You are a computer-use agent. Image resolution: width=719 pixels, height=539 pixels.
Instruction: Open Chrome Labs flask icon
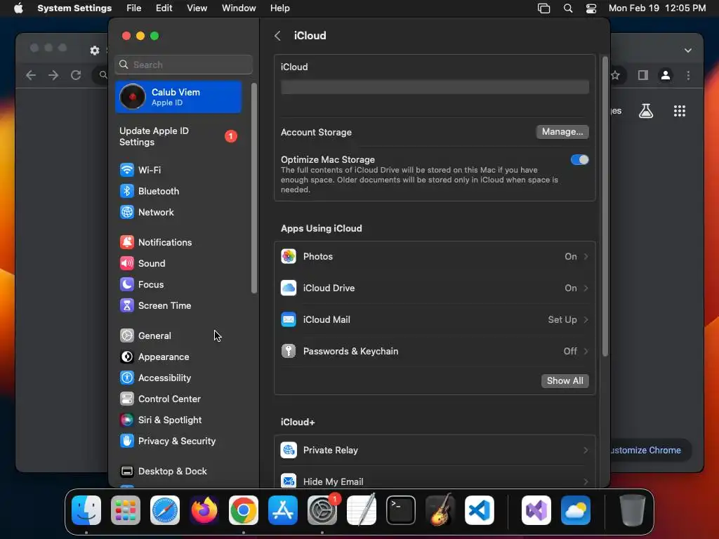pos(646,110)
